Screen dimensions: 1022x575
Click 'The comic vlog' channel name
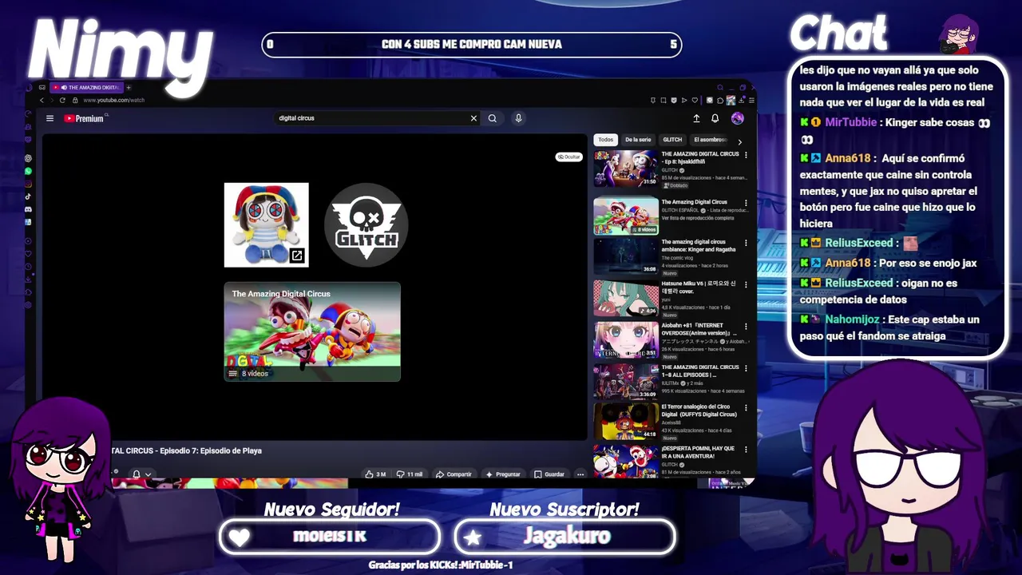(x=677, y=258)
